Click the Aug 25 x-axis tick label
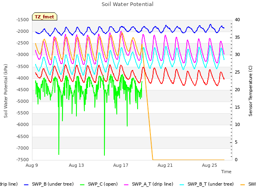The width and height of the screenshot is (256, 192). 210,165
